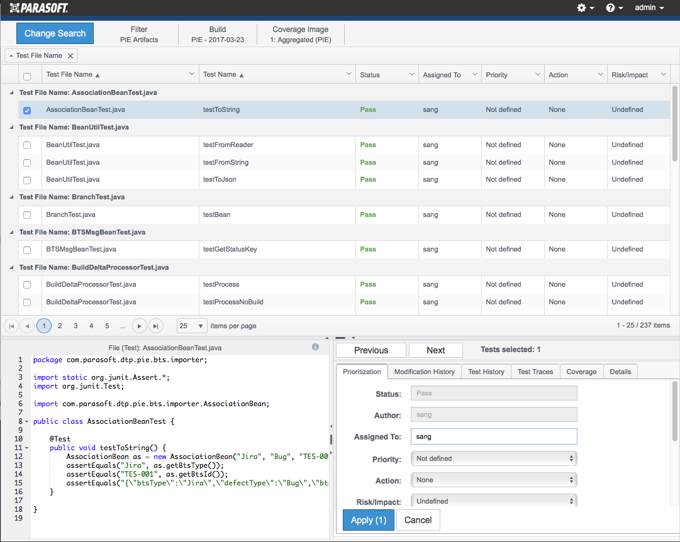Go to page 3 of results

tap(75, 326)
